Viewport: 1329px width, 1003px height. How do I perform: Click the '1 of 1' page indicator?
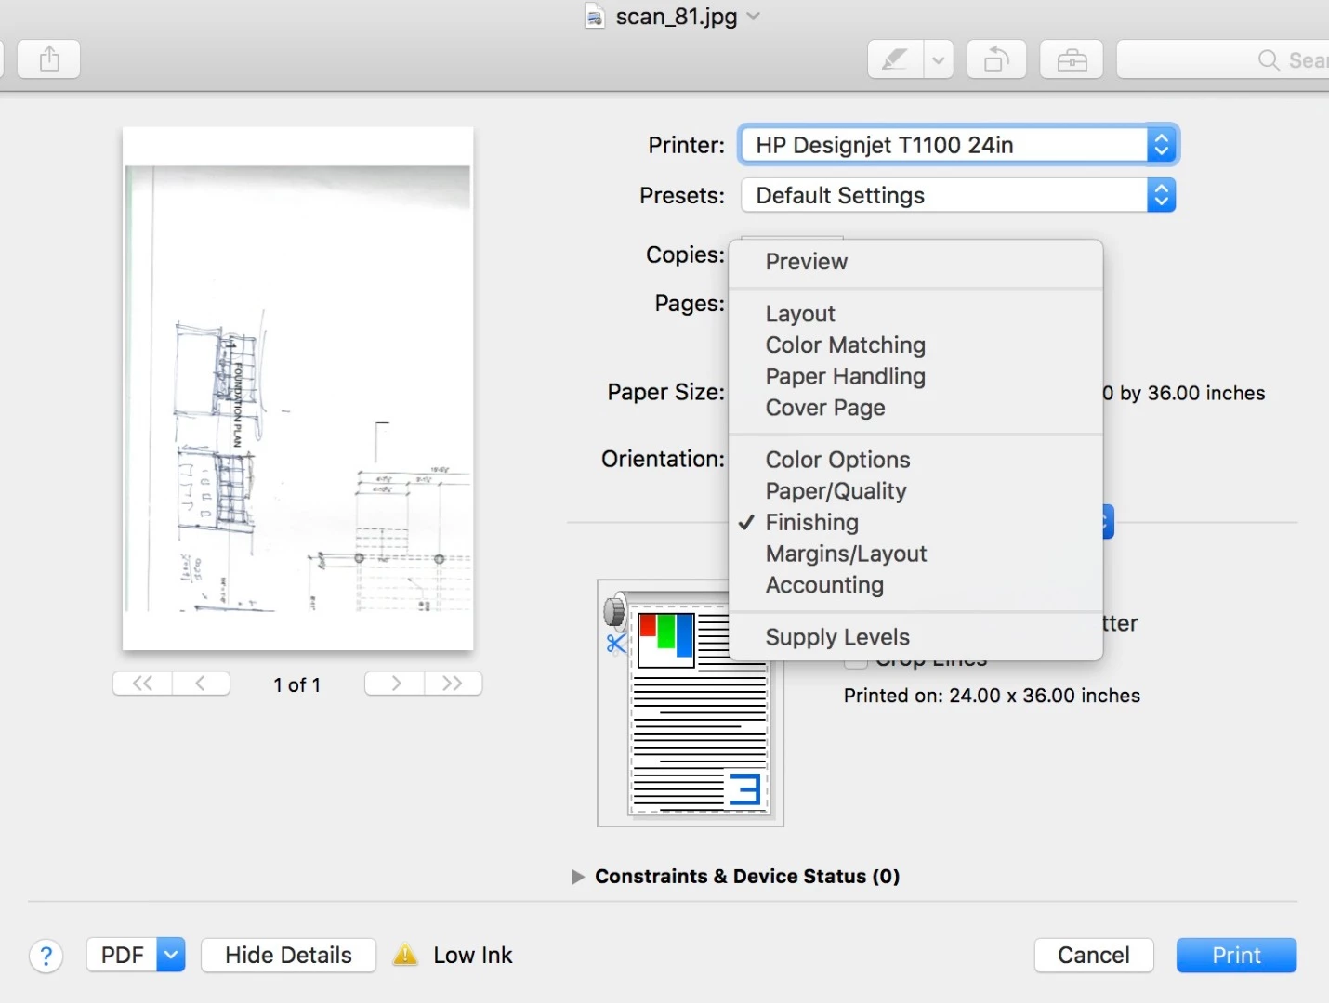click(296, 684)
